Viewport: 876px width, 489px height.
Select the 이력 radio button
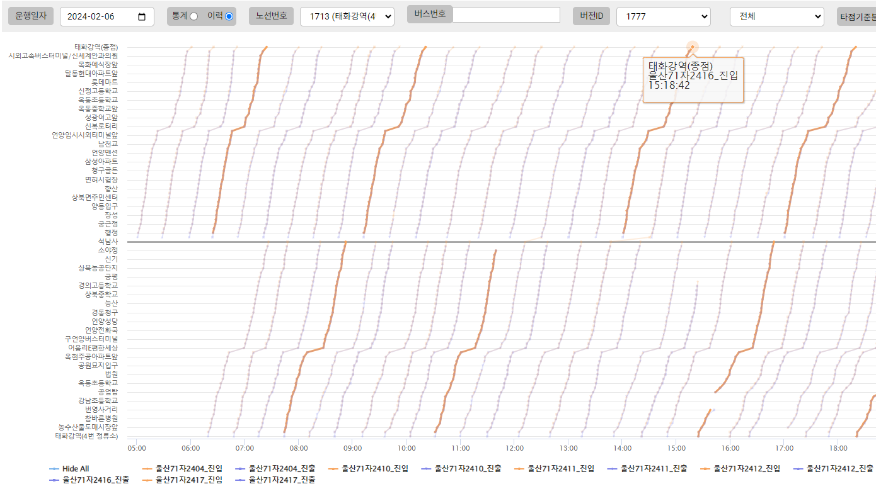229,16
